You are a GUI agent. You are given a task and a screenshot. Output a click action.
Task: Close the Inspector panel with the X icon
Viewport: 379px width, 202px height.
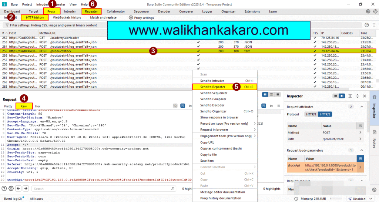(x=365, y=96)
